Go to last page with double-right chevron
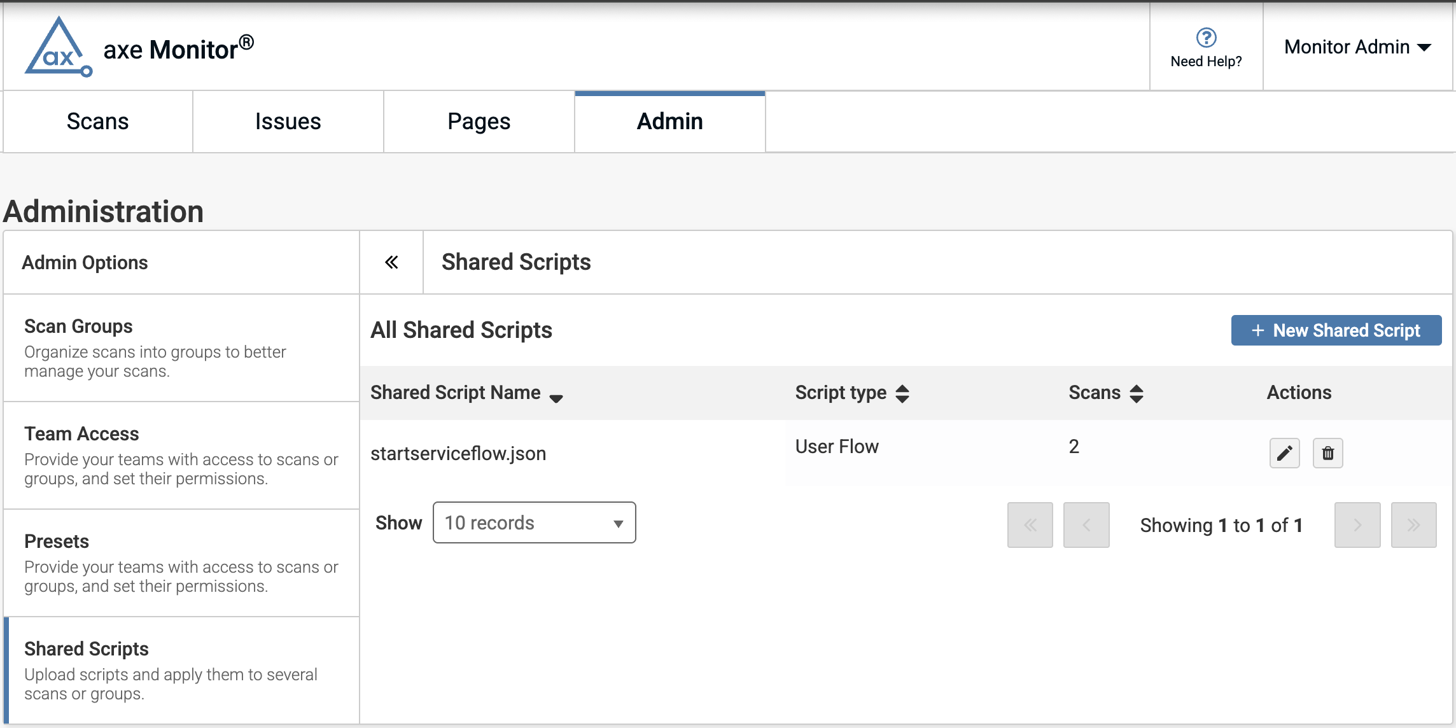 [1414, 525]
